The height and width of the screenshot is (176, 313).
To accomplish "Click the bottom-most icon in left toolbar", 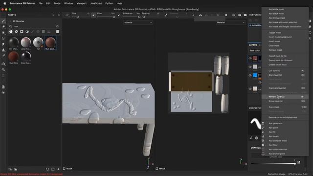I will [x=3, y=93].
